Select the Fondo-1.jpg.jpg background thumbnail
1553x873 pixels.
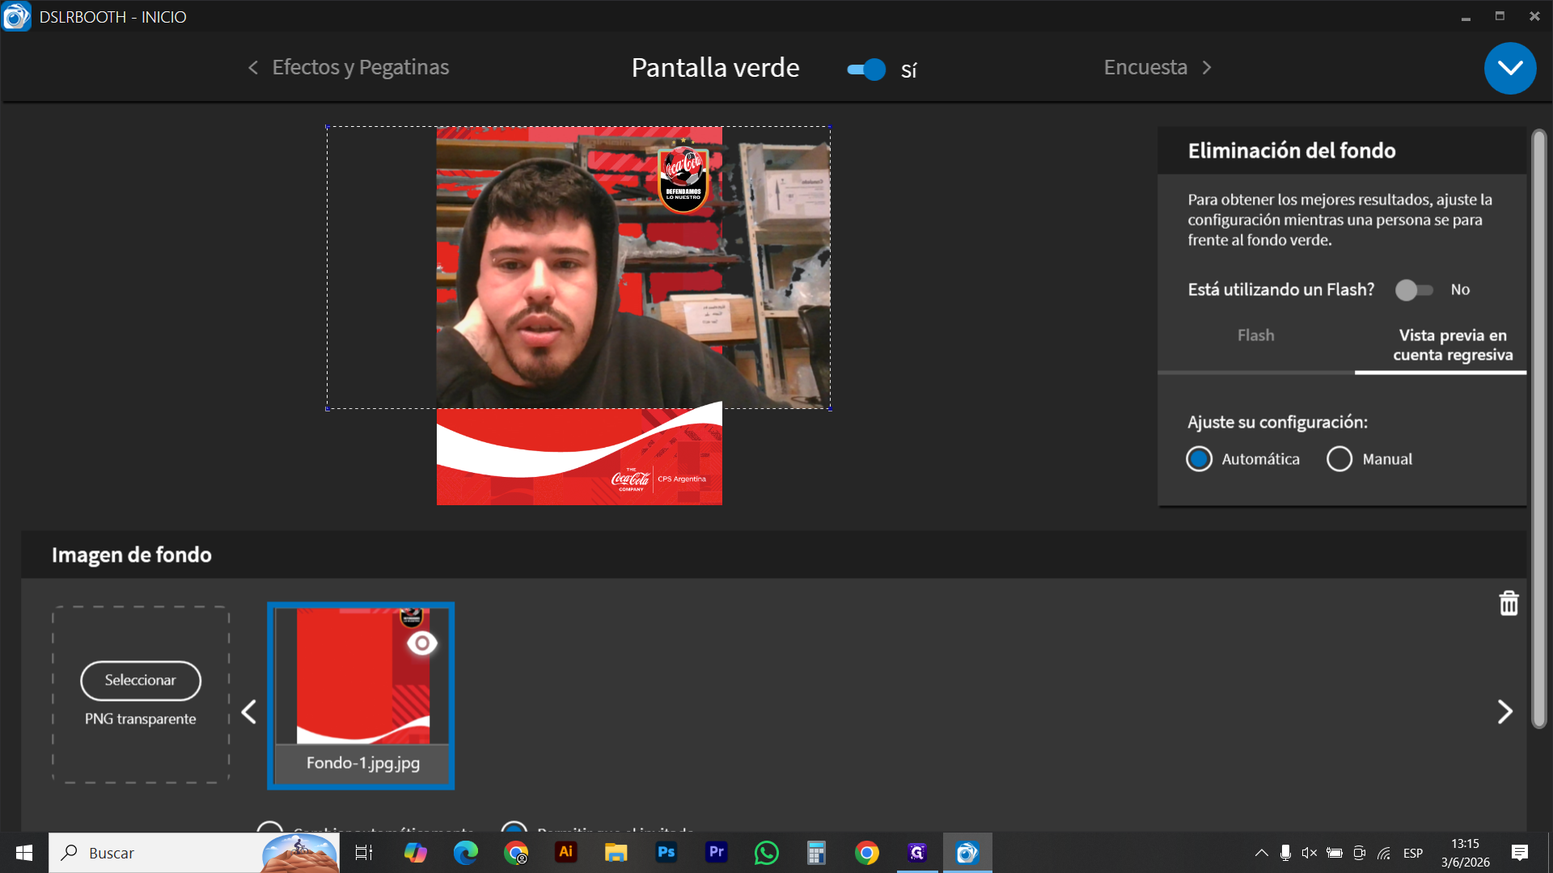pos(361,695)
